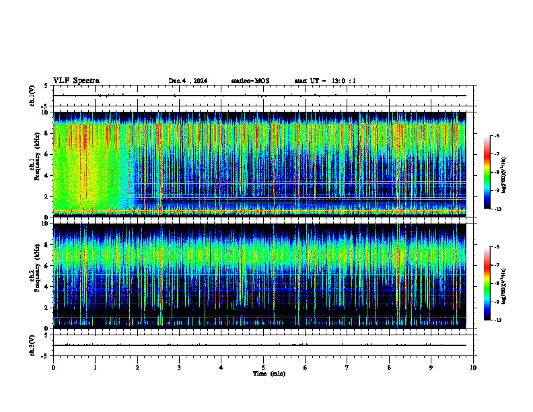Click time axis tick label '4'
Image resolution: width=533 pixels, height=412 pixels.
[x=221, y=368]
